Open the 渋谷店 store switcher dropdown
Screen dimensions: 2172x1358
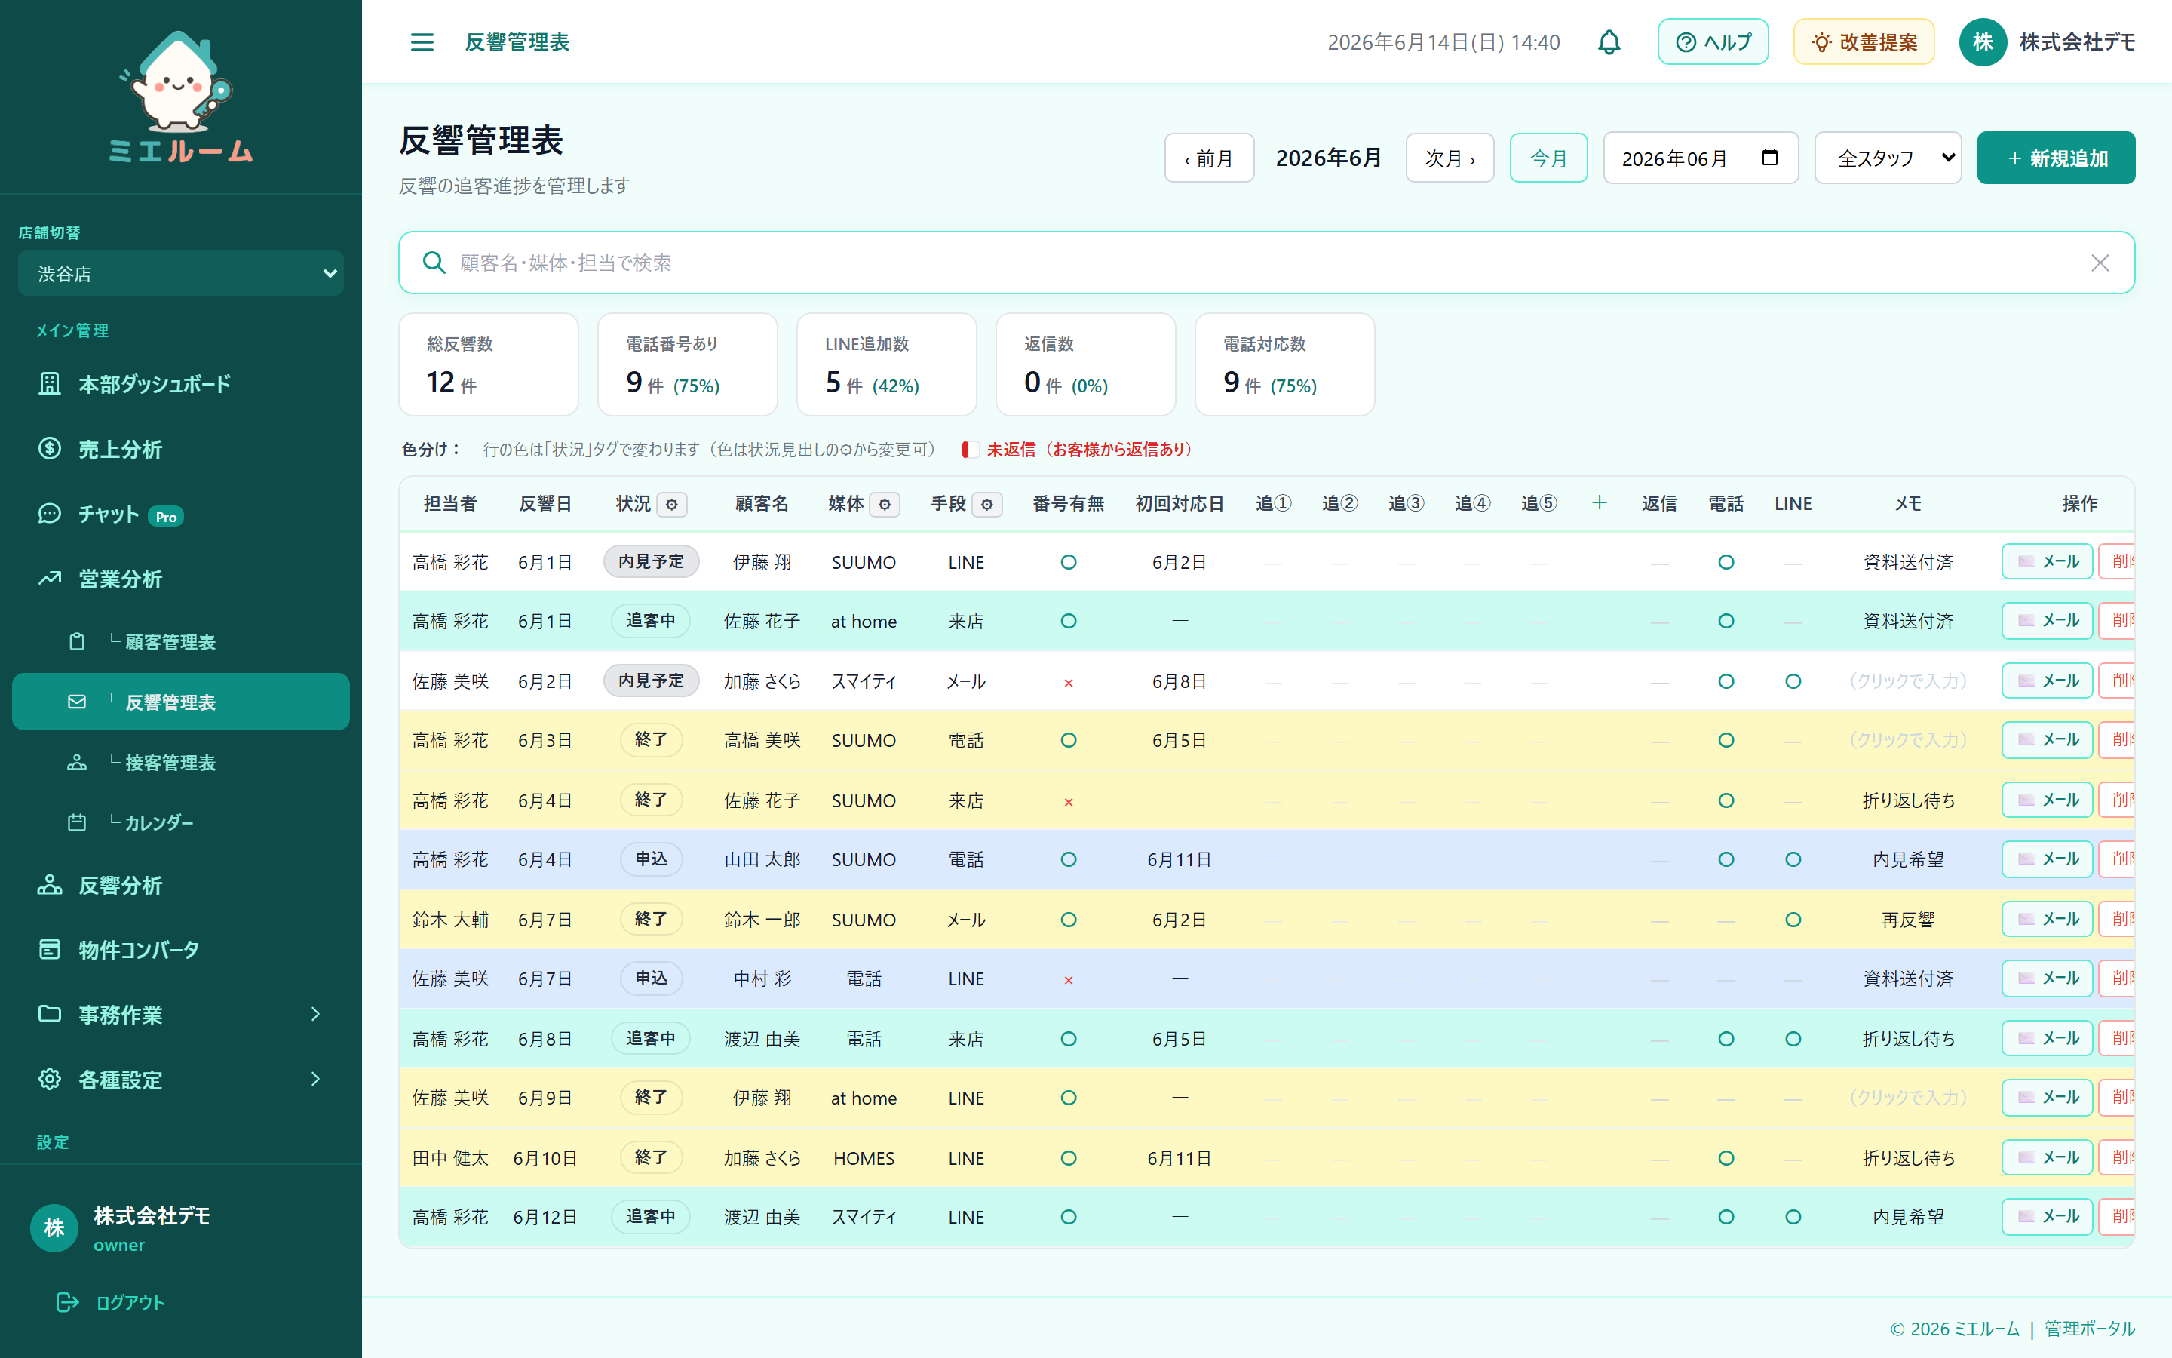click(180, 273)
